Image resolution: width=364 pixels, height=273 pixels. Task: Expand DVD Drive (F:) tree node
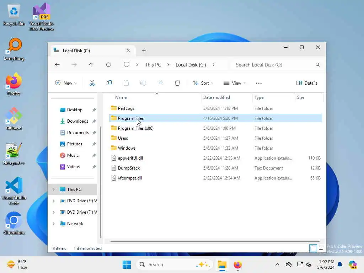point(54,212)
